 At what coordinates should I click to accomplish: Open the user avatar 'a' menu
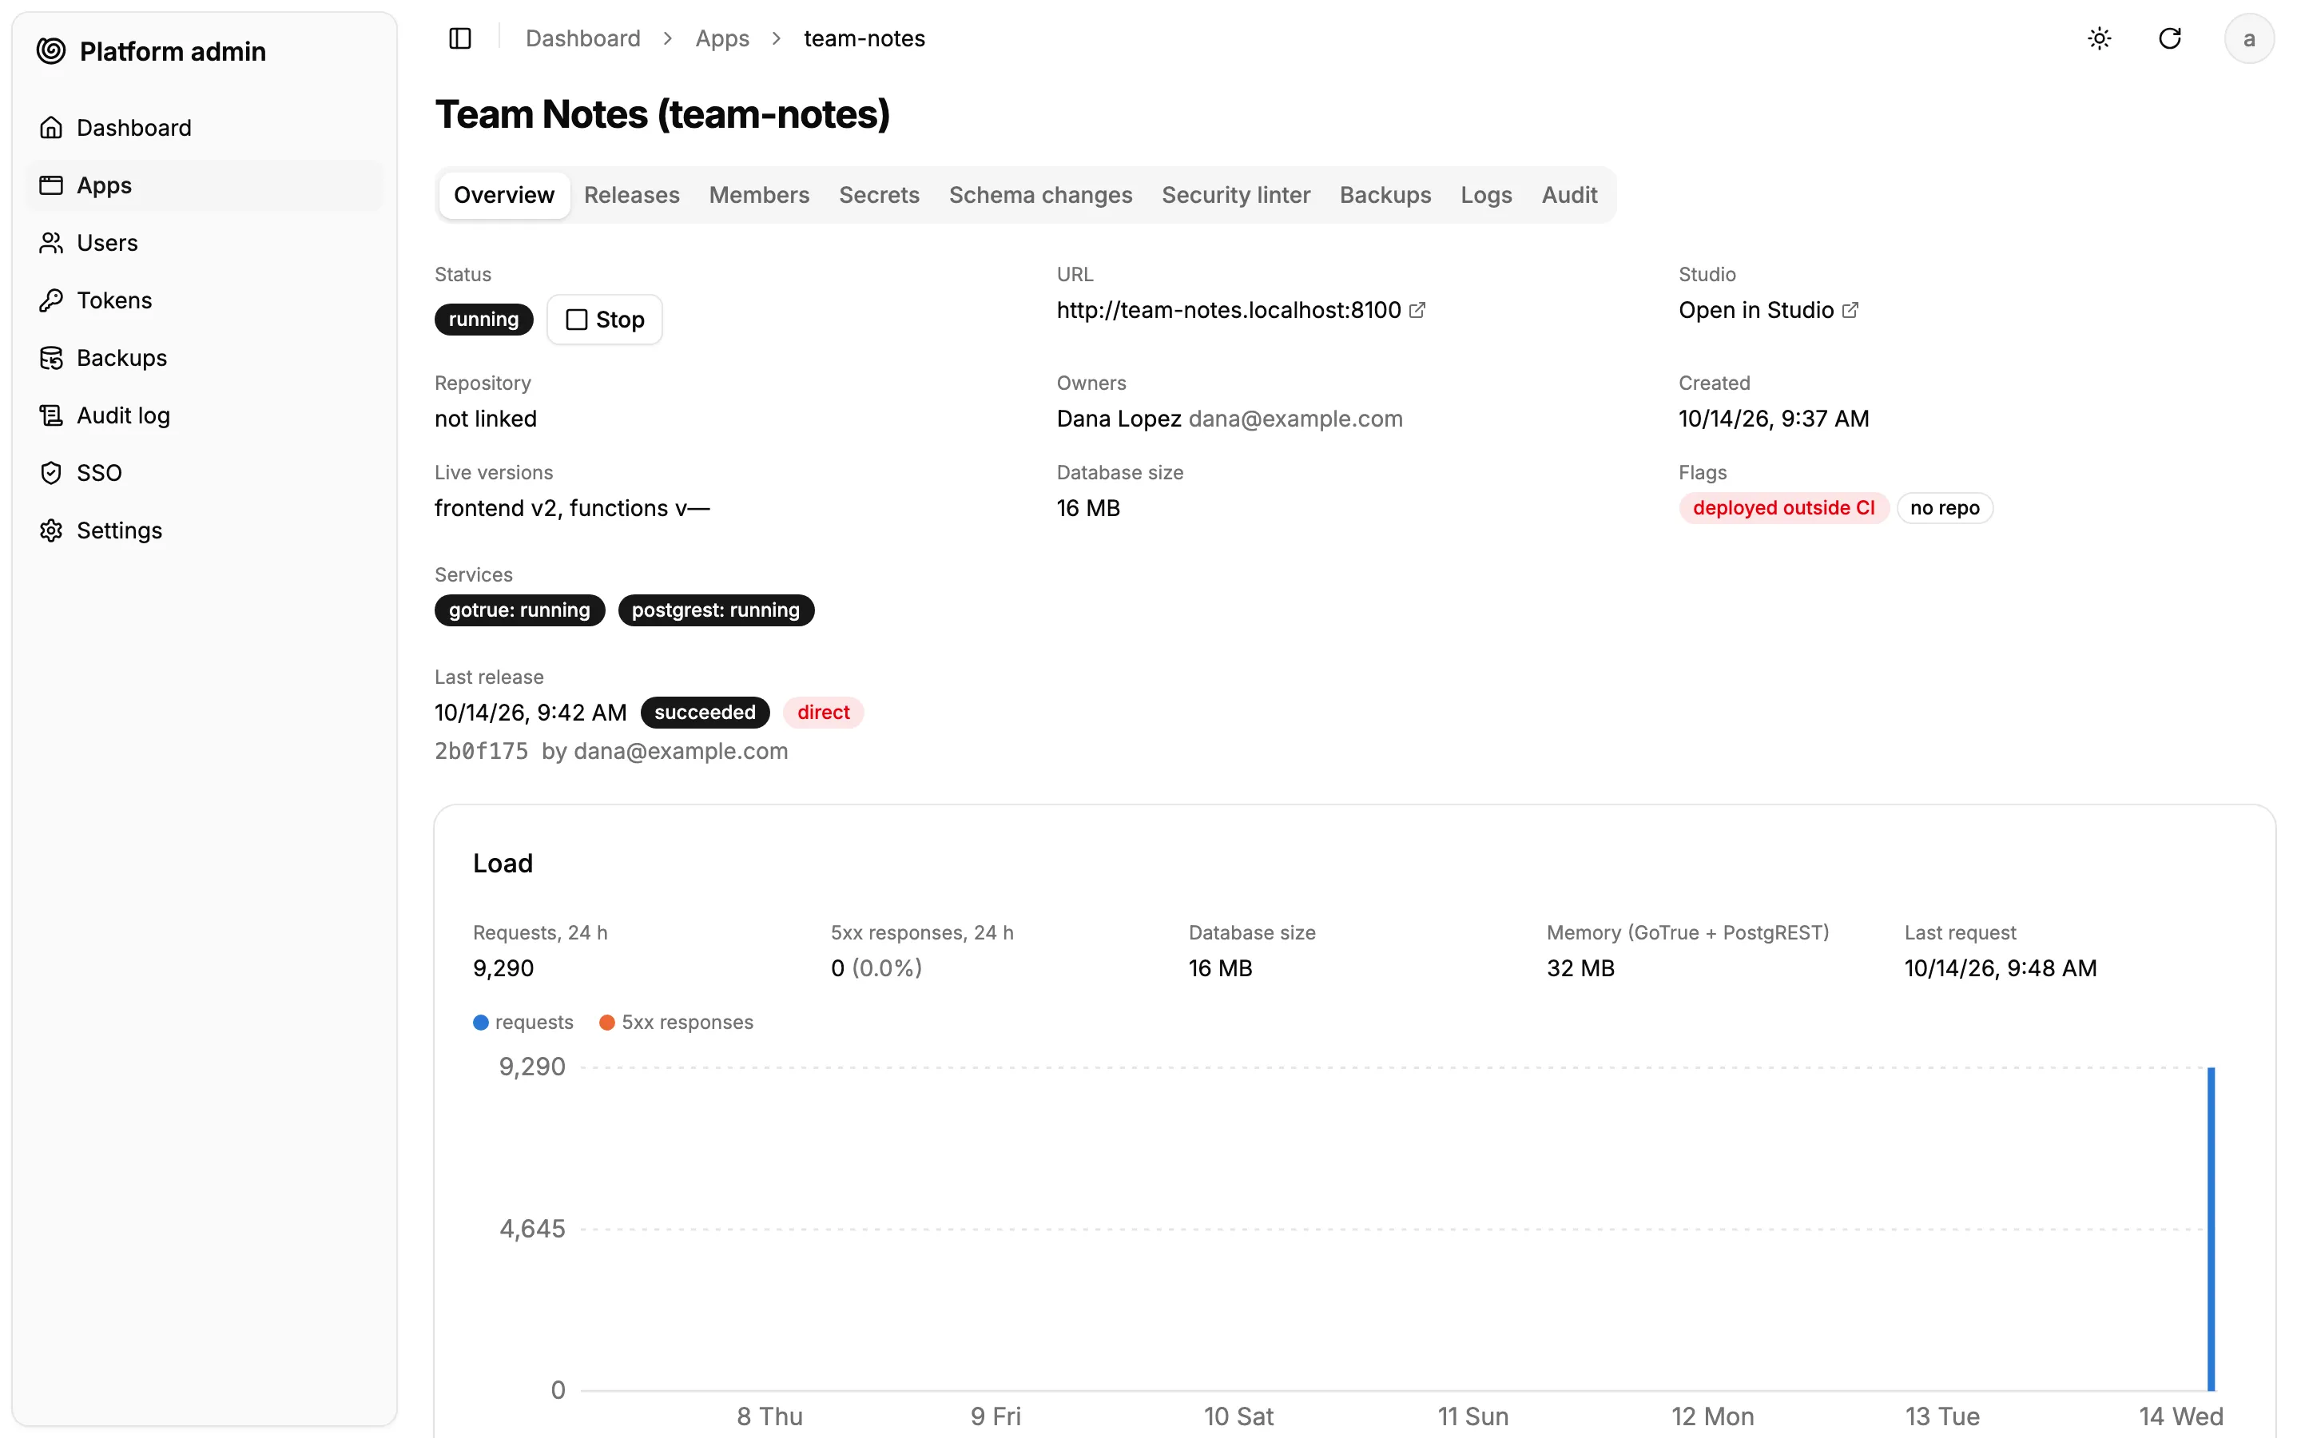[x=2249, y=38]
